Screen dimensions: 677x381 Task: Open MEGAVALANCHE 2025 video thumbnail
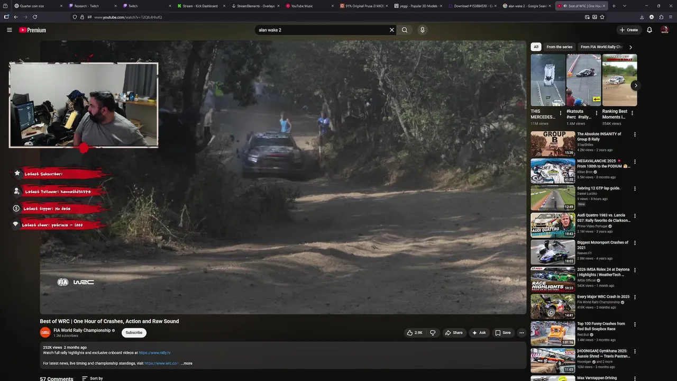[553, 170]
